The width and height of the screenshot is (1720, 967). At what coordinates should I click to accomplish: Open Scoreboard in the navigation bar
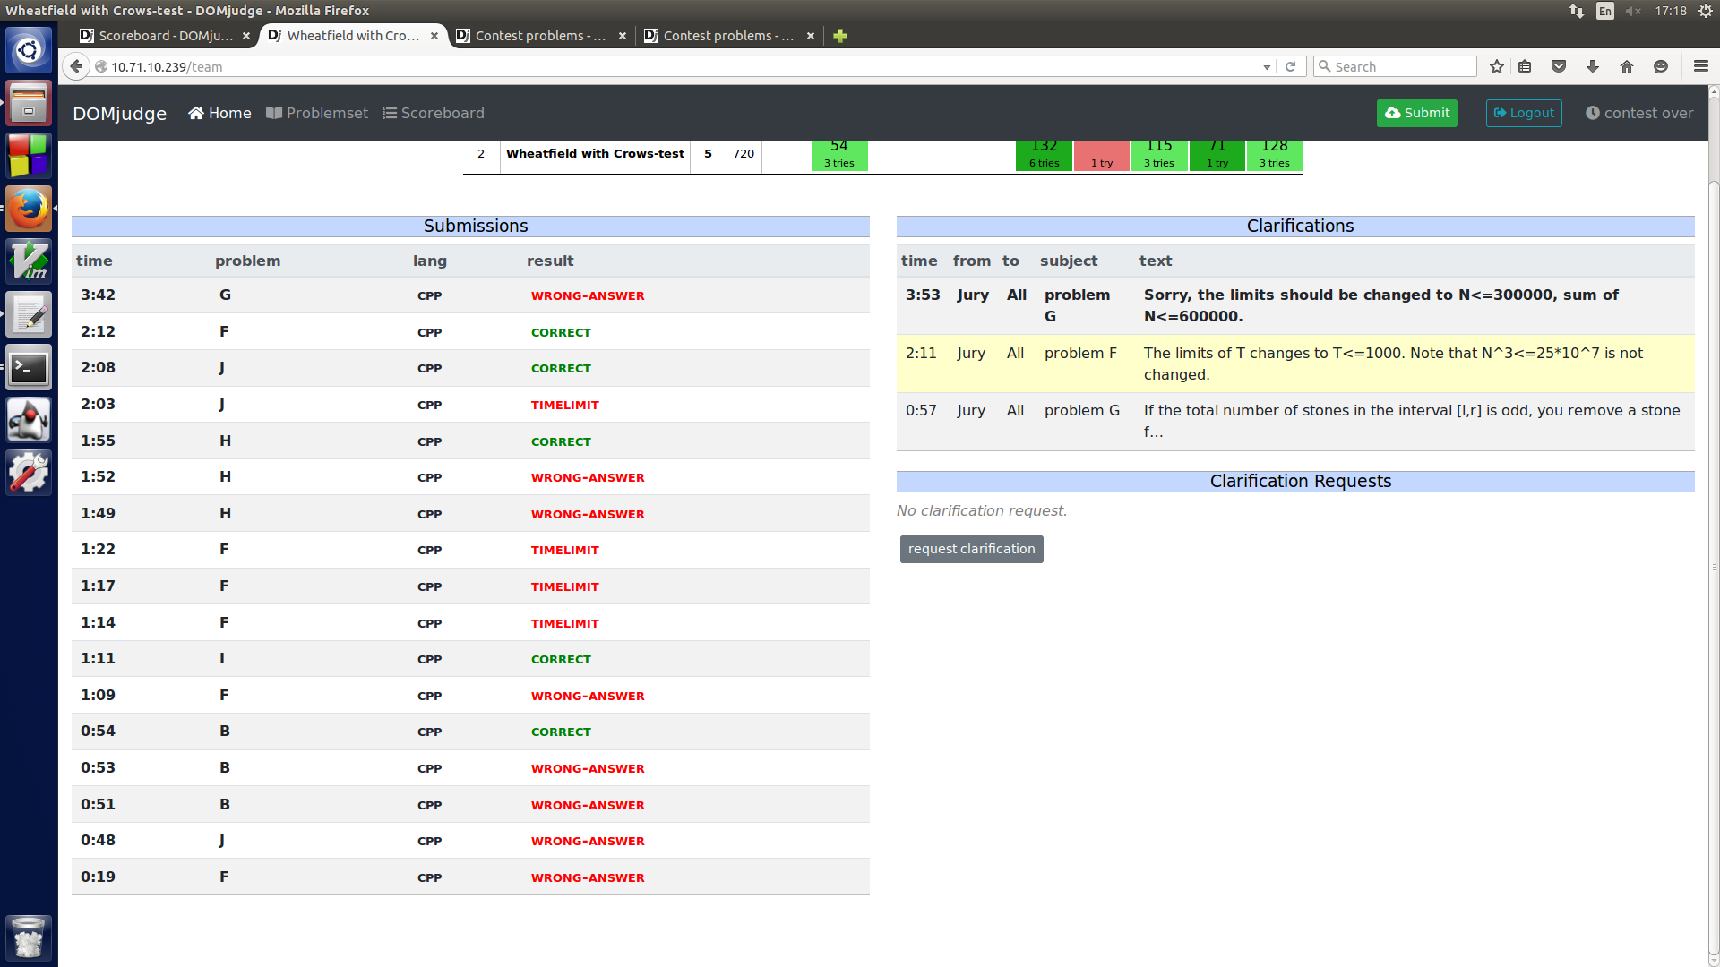click(x=434, y=113)
